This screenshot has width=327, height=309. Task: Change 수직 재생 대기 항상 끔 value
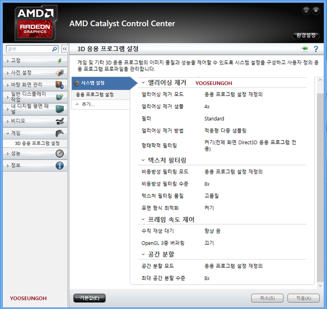point(212,231)
